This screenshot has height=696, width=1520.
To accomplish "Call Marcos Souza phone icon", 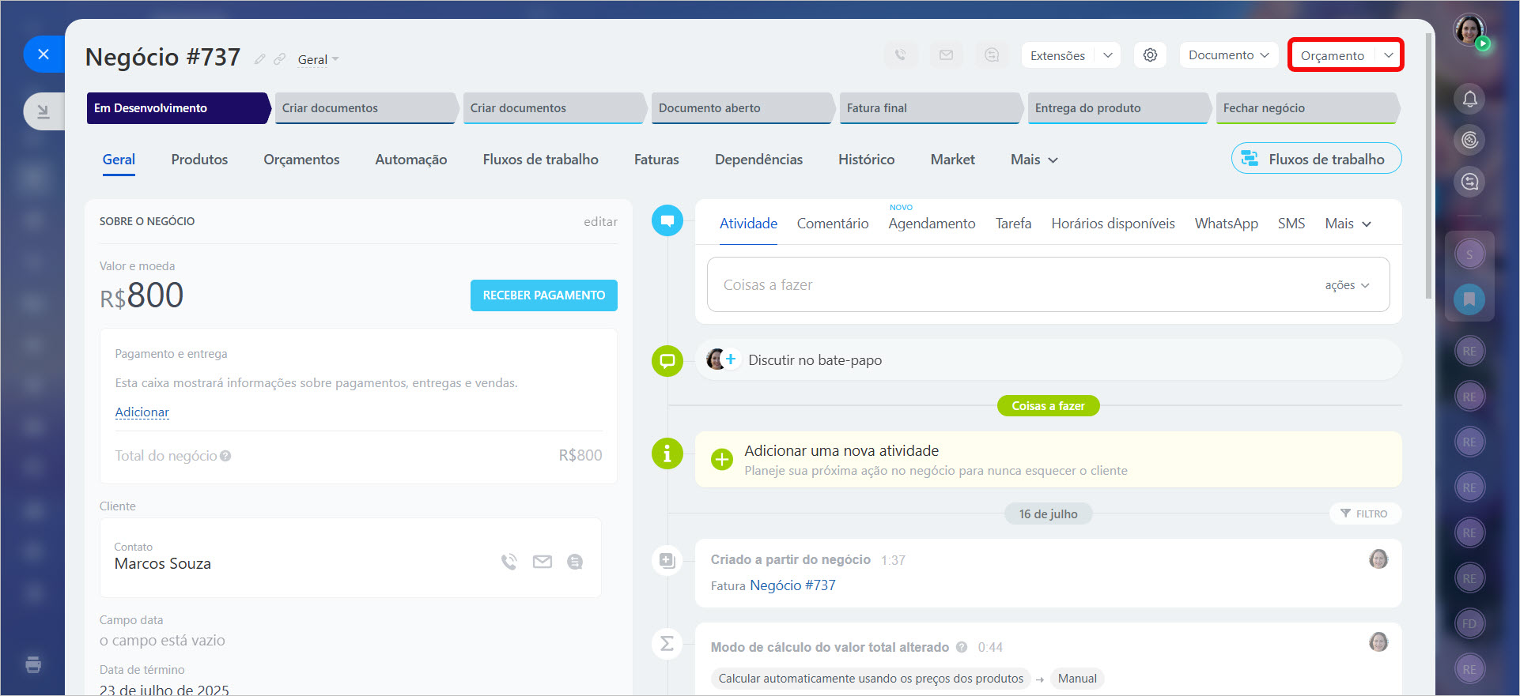I will point(509,562).
